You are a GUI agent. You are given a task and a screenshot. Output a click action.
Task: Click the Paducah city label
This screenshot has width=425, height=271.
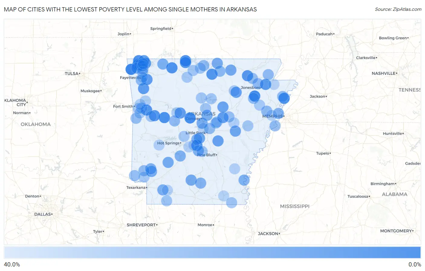click(x=324, y=34)
